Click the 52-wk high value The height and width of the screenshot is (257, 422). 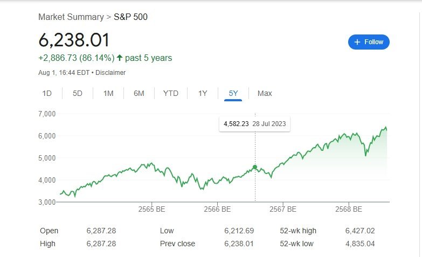[x=359, y=231]
